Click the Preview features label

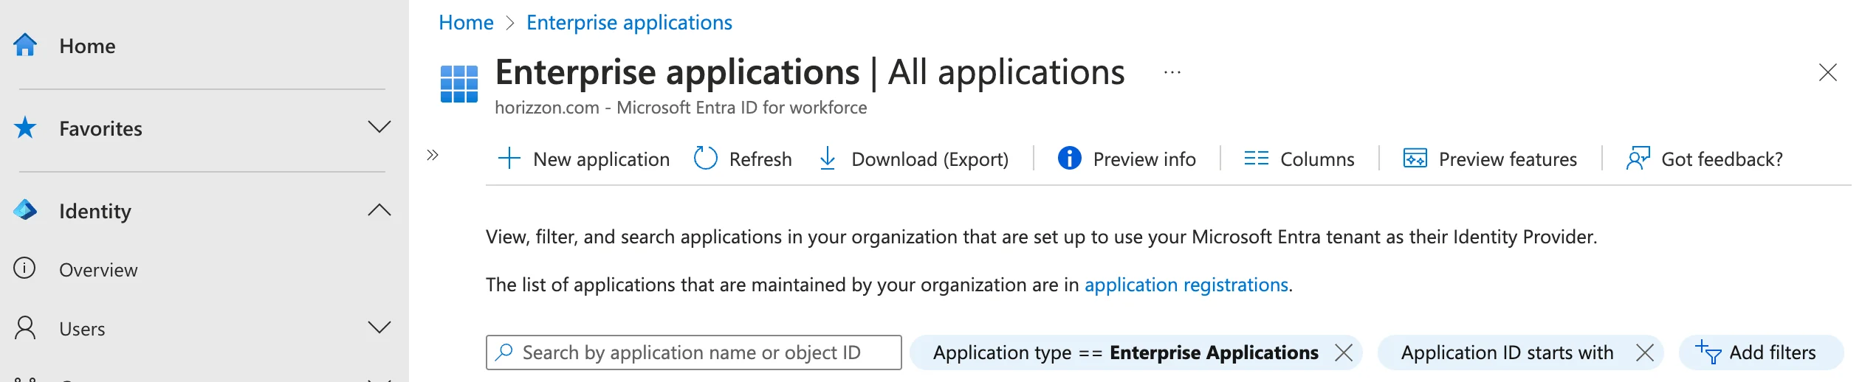tap(1508, 159)
